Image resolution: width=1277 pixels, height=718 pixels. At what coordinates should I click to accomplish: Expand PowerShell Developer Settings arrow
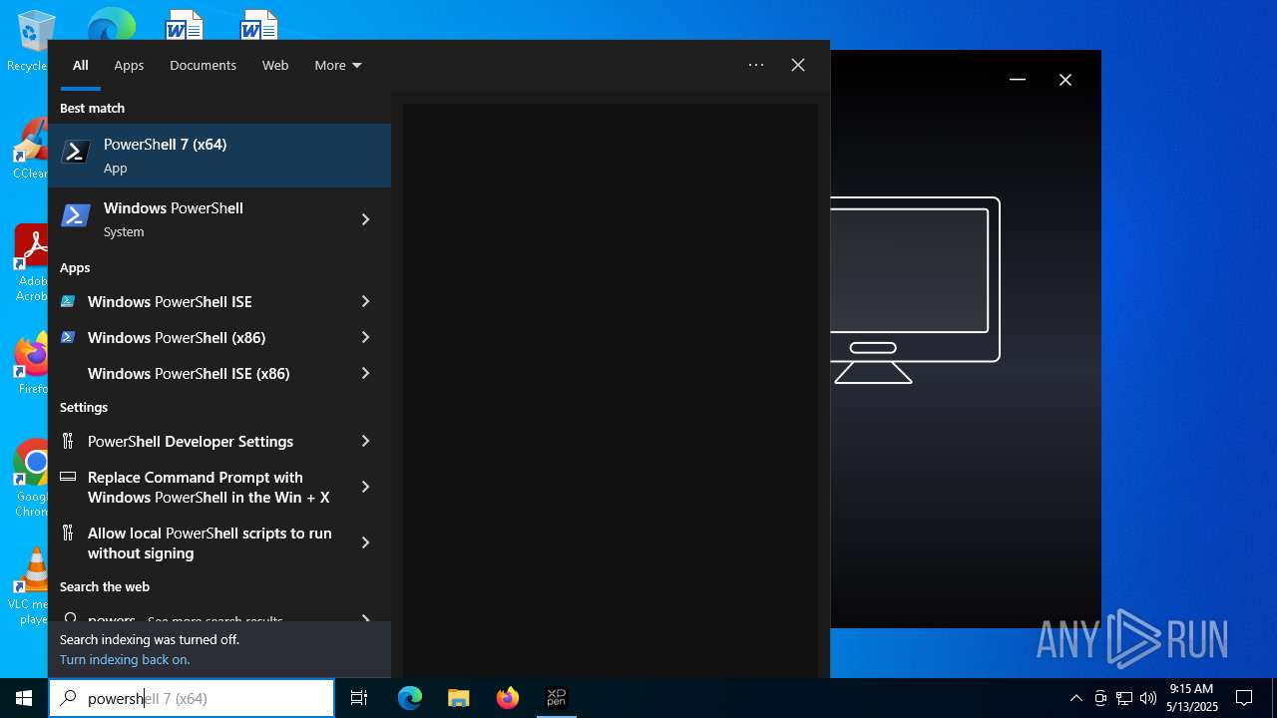tap(365, 441)
